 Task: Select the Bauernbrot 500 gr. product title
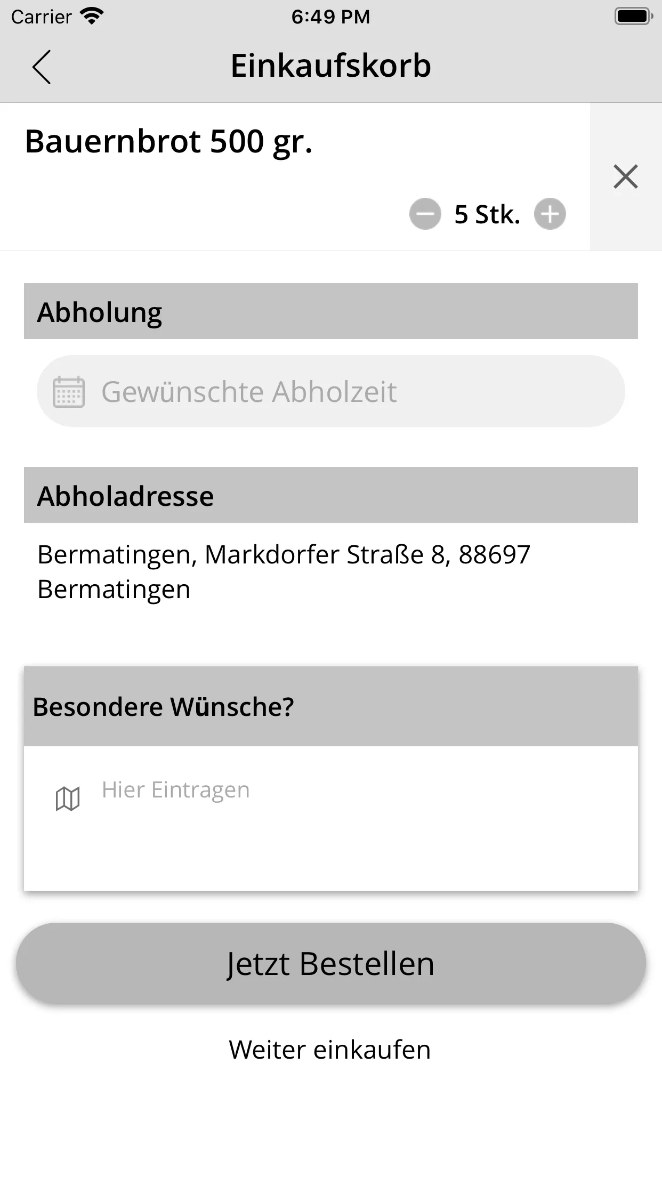169,140
